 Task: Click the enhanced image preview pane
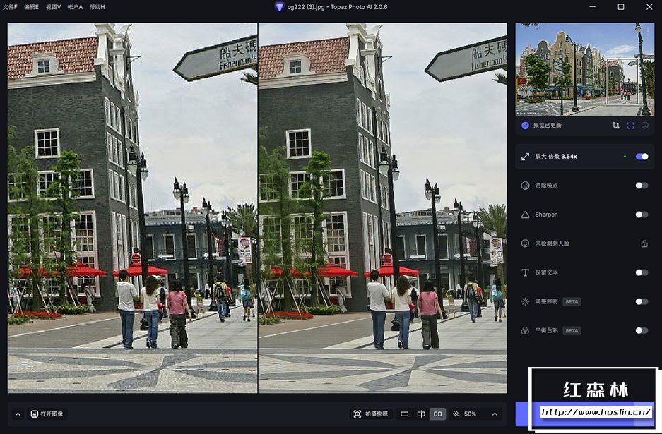point(382,208)
